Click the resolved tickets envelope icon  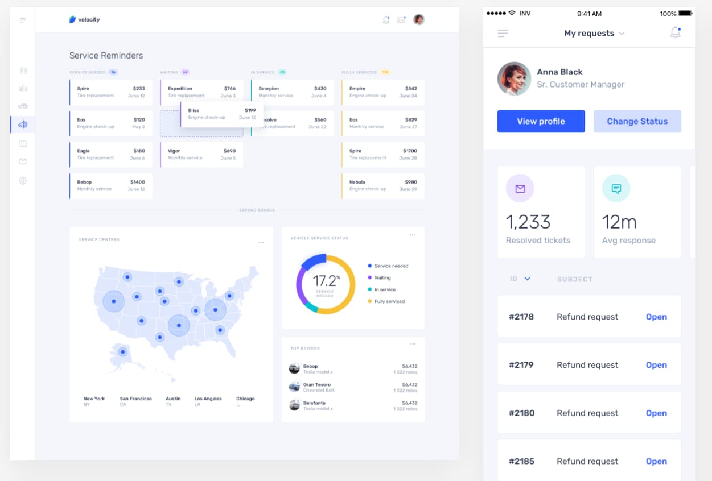click(520, 188)
